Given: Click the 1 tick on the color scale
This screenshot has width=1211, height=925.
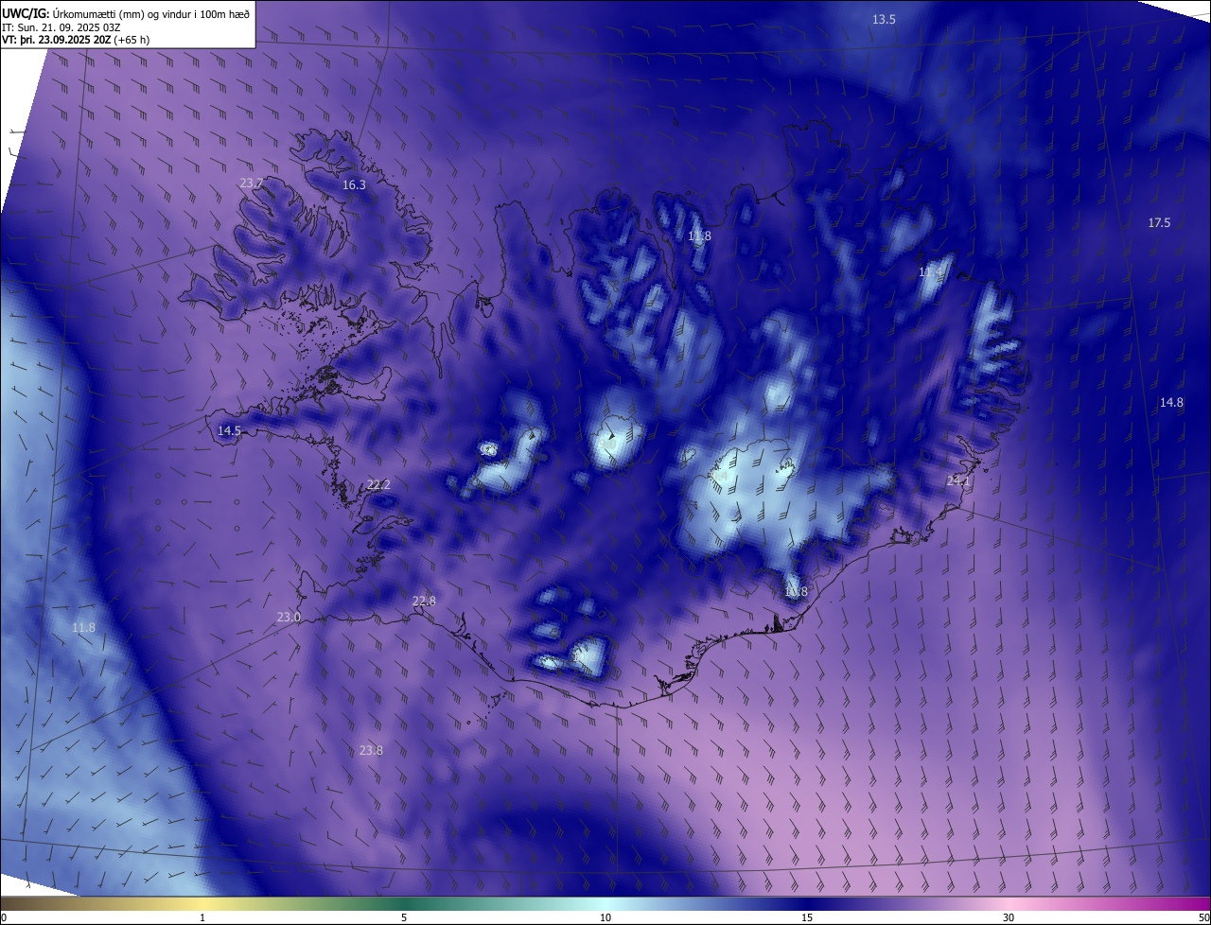Looking at the screenshot, I should 202,917.
